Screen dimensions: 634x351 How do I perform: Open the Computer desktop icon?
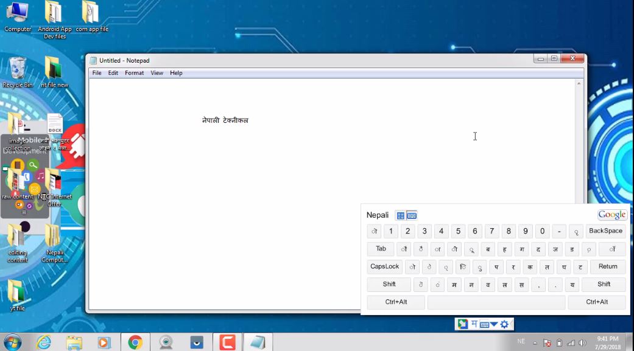pyautogui.click(x=18, y=16)
